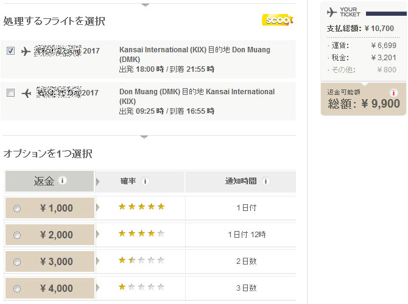Image resolution: width=408 pixels, height=304 pixels.
Task: Click the 総額 ¥ 9,900 refundable amount box
Action: click(364, 100)
